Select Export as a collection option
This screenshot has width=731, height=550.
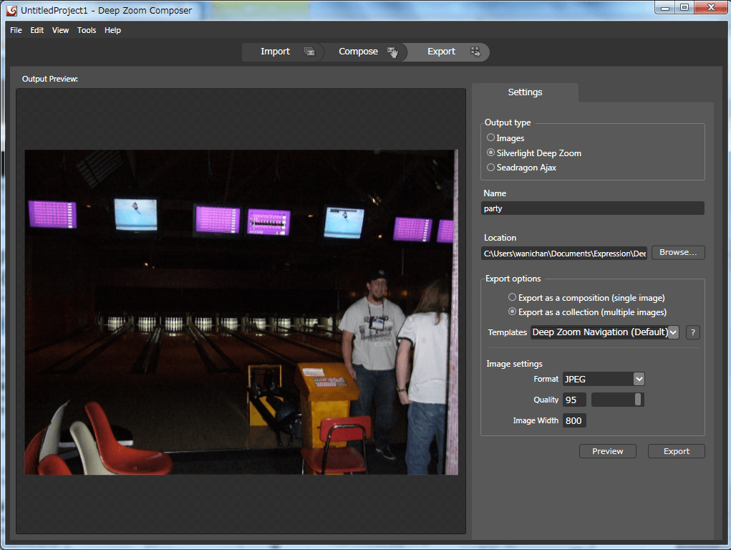[x=512, y=312]
